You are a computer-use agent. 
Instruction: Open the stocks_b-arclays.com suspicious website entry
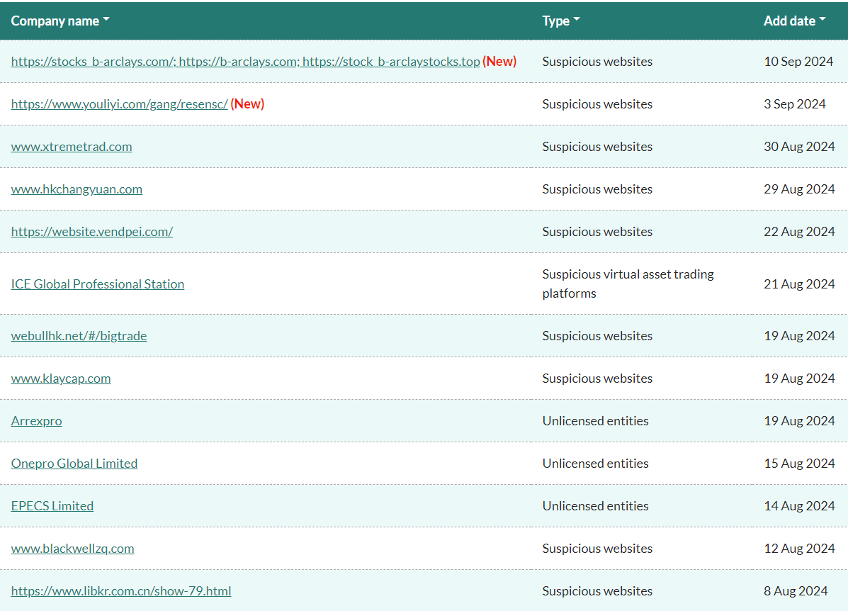coord(245,62)
